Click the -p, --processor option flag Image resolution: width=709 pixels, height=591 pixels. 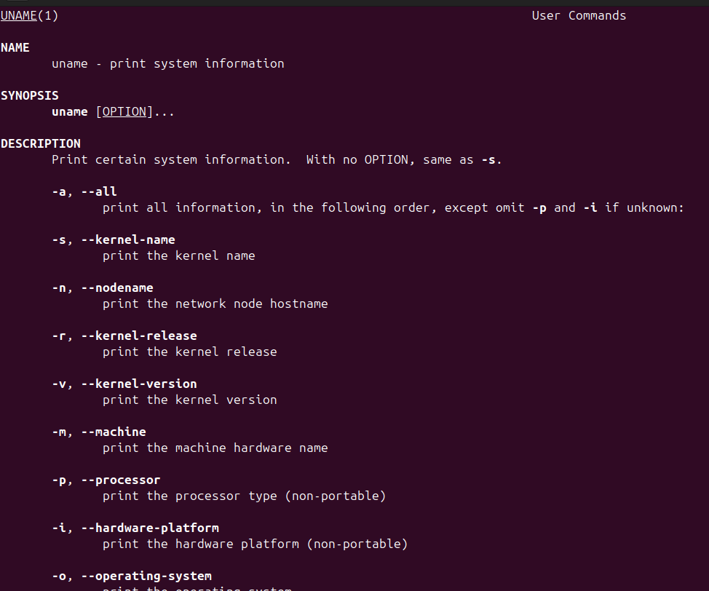106,480
